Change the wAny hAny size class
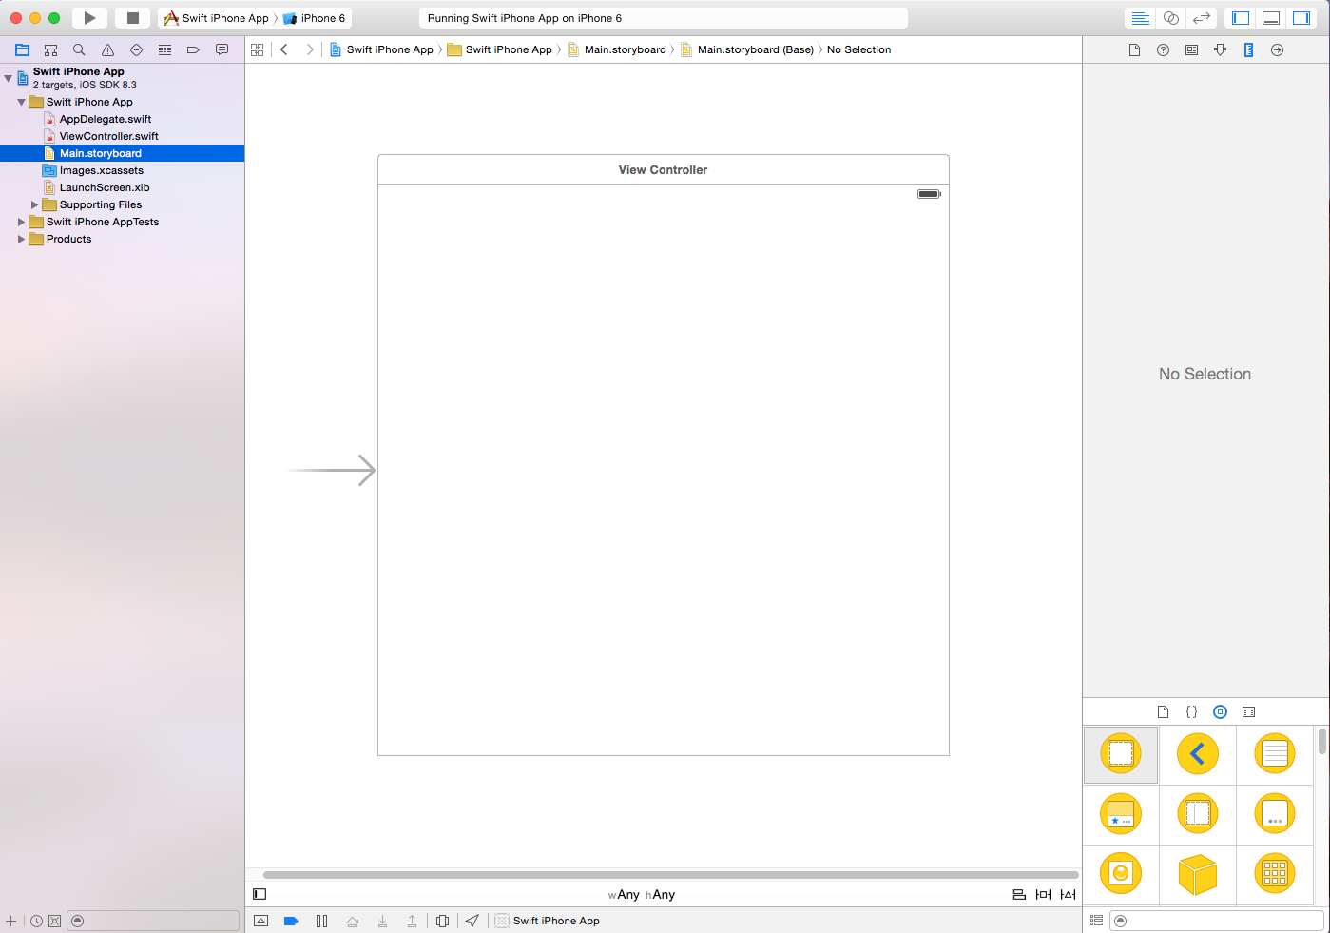 point(642,894)
